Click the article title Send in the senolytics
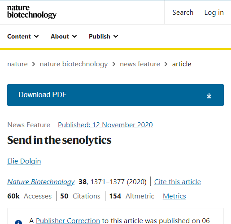Screen dimensions: 231x224 (x=59, y=140)
